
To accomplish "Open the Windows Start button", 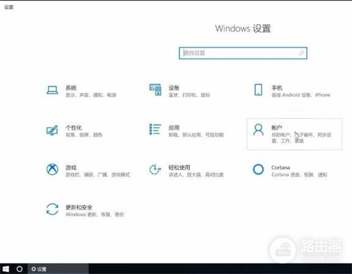I will click(x=6, y=269).
